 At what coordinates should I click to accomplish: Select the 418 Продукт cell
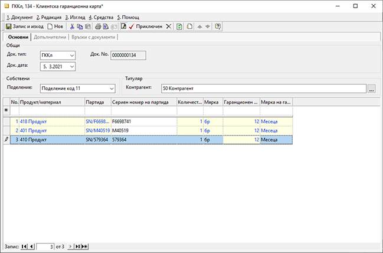pyautogui.click(x=52, y=122)
